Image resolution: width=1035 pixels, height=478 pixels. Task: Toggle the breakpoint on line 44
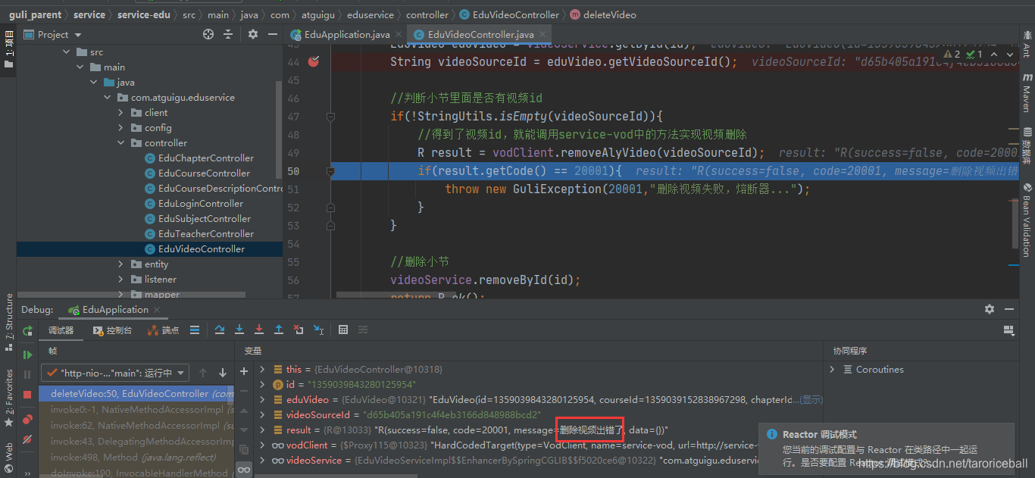tap(314, 61)
